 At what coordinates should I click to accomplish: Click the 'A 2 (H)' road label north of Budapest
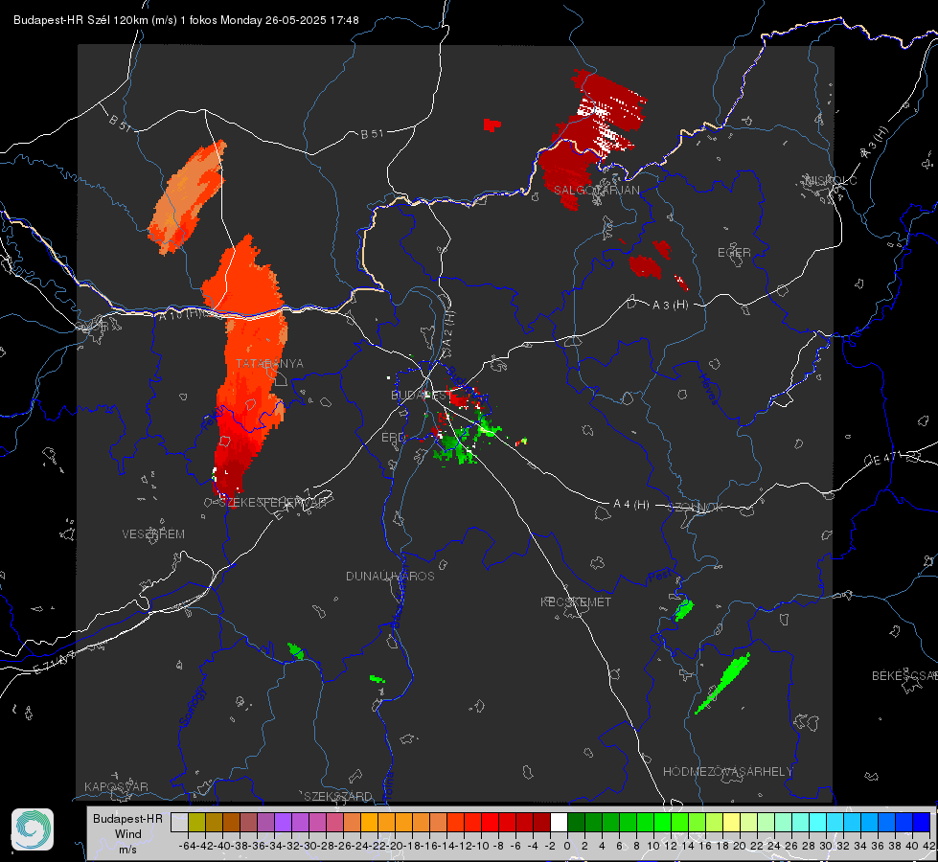(x=448, y=329)
